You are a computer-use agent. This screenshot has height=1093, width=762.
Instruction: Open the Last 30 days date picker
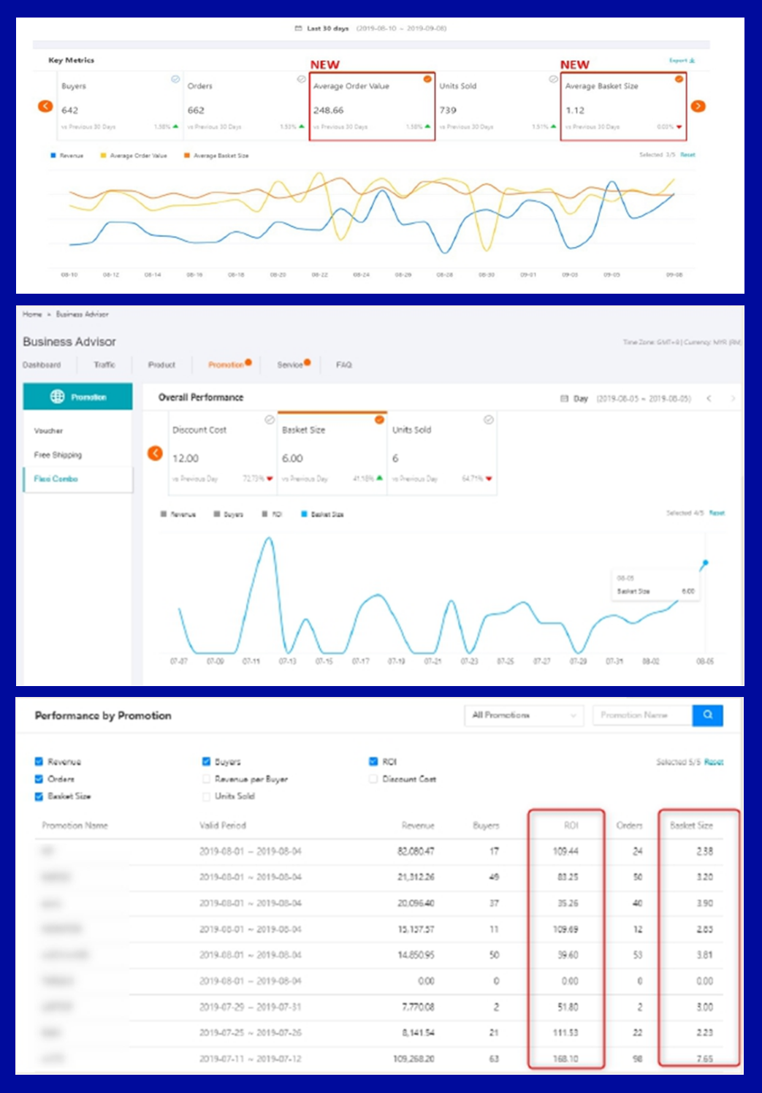370,28
